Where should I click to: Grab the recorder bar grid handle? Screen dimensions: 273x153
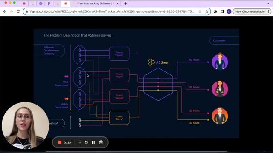[x=80, y=142]
